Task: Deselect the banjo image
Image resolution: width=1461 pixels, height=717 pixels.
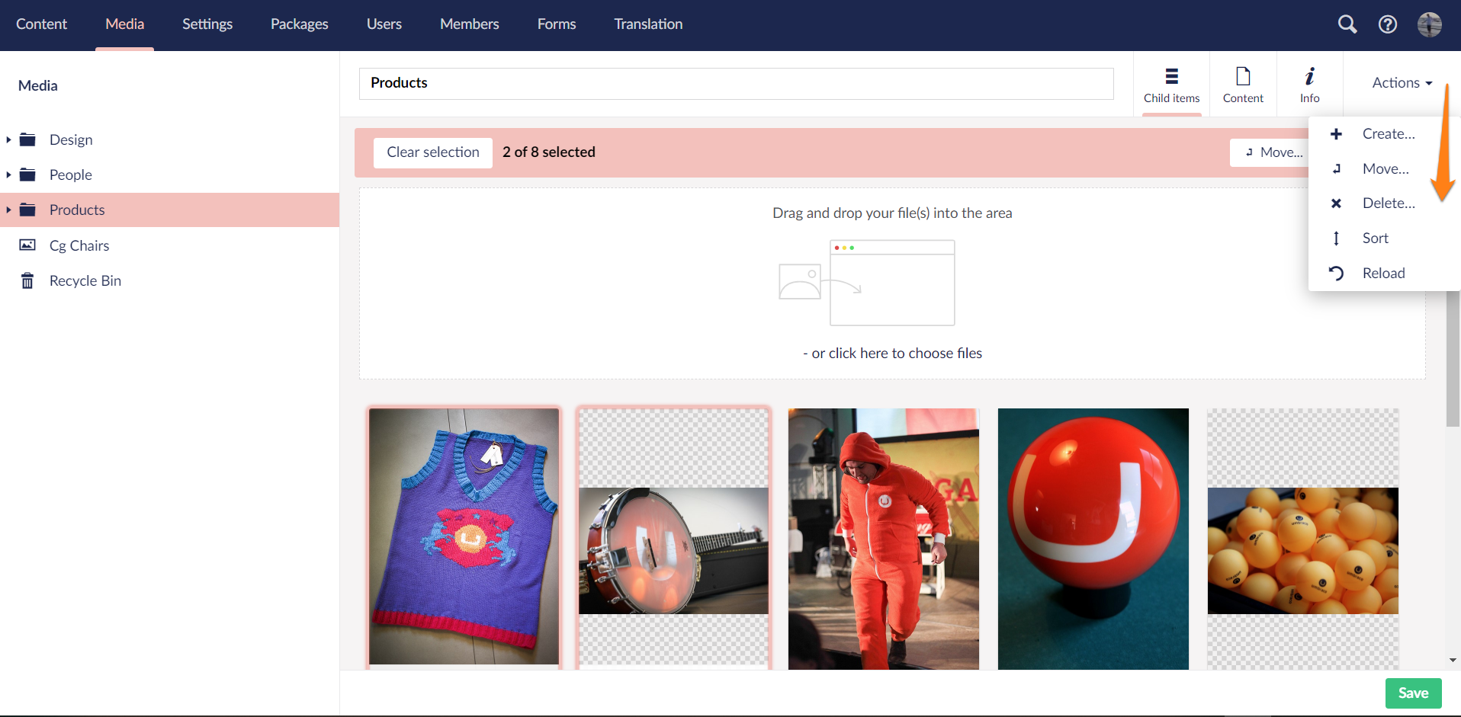Action: pyautogui.click(x=673, y=537)
